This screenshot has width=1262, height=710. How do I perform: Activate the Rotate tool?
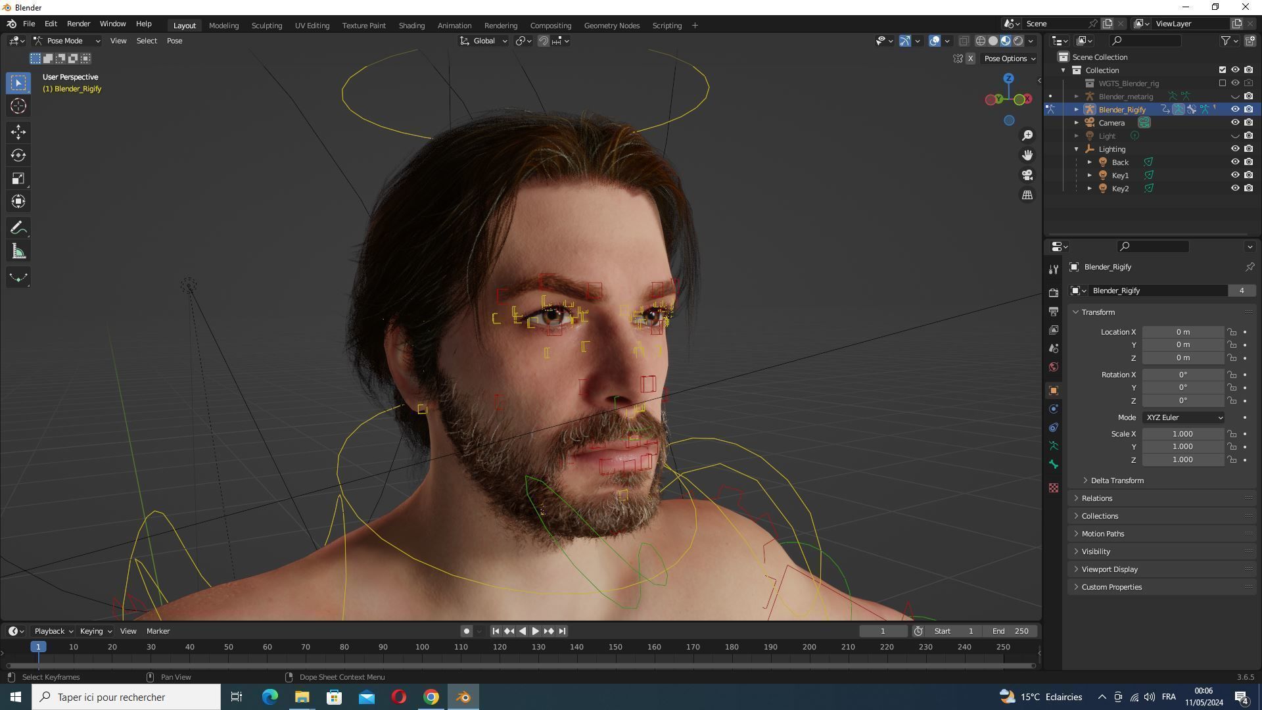18,155
